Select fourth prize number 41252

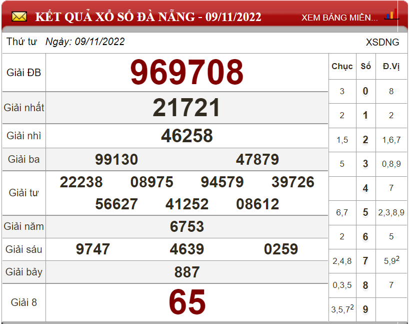click(x=186, y=204)
